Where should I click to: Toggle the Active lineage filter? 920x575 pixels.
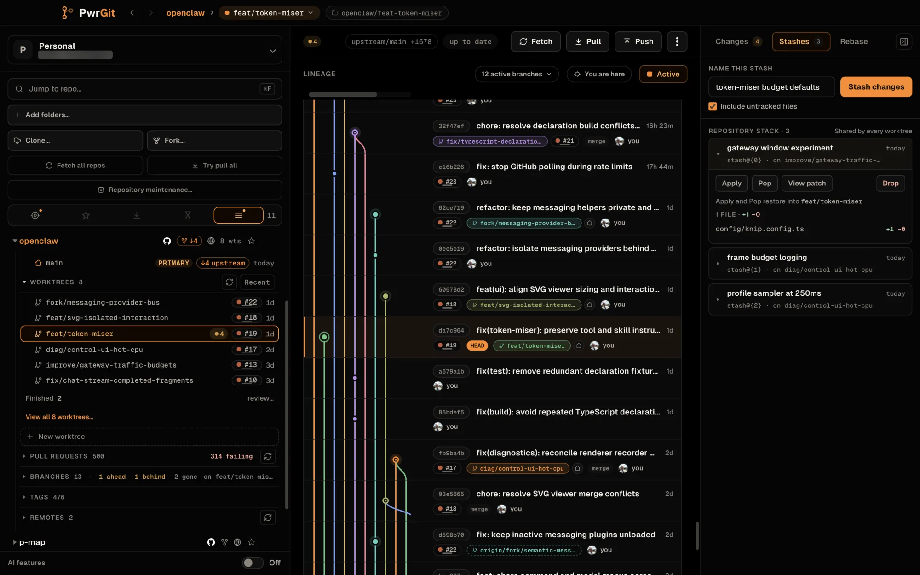[663, 74]
